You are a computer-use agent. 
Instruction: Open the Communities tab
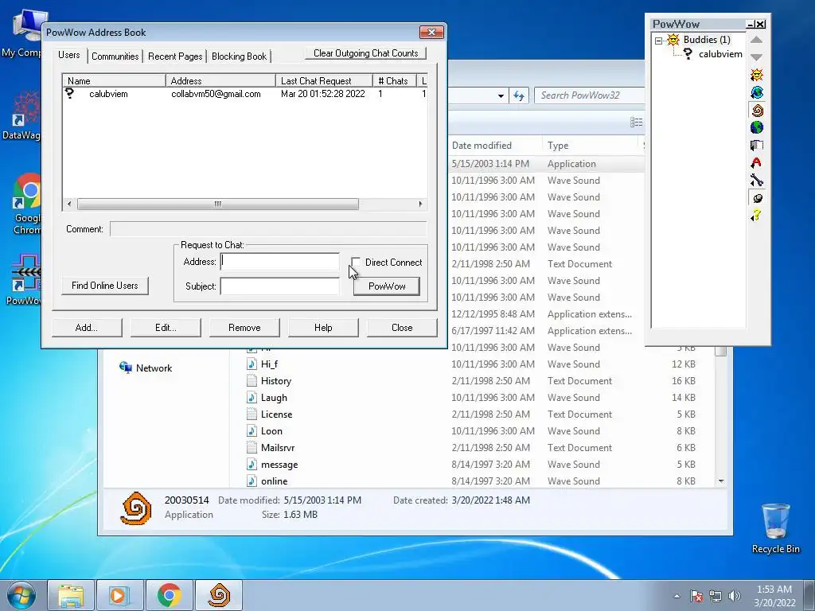coord(115,56)
